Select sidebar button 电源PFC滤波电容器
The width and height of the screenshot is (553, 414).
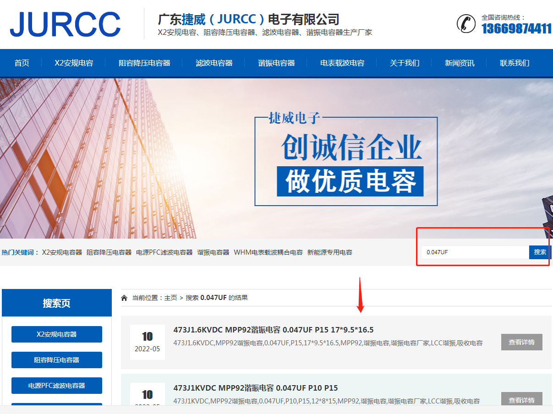pos(57,386)
